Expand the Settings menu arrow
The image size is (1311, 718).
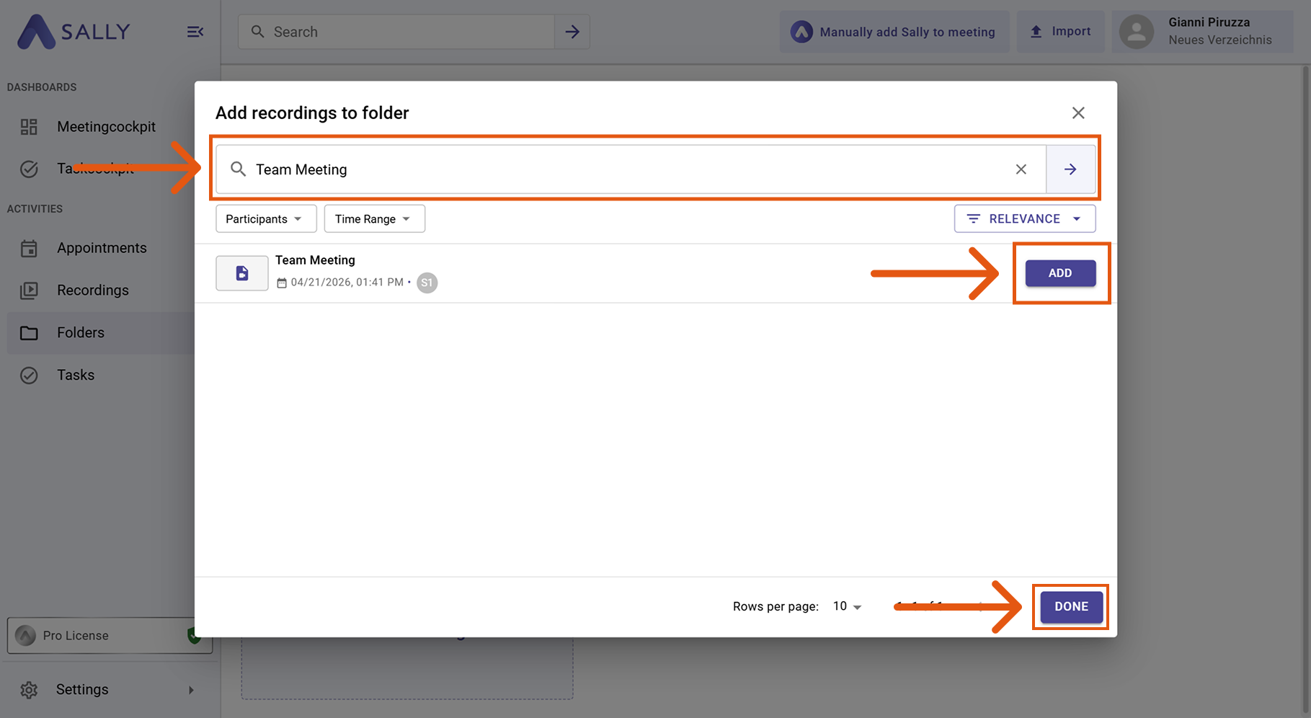click(191, 690)
